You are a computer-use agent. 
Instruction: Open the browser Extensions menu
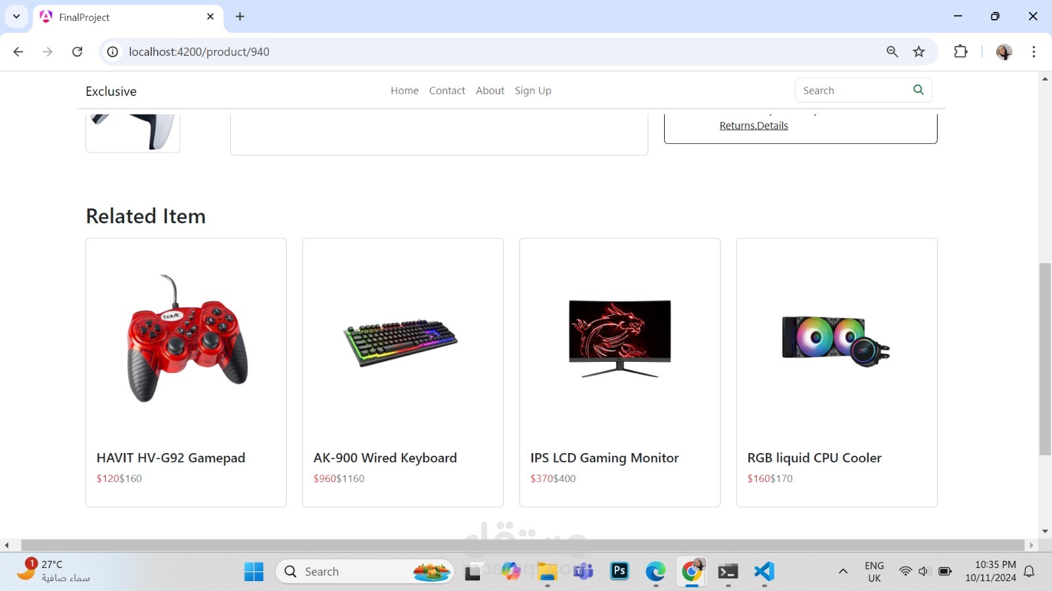961,52
